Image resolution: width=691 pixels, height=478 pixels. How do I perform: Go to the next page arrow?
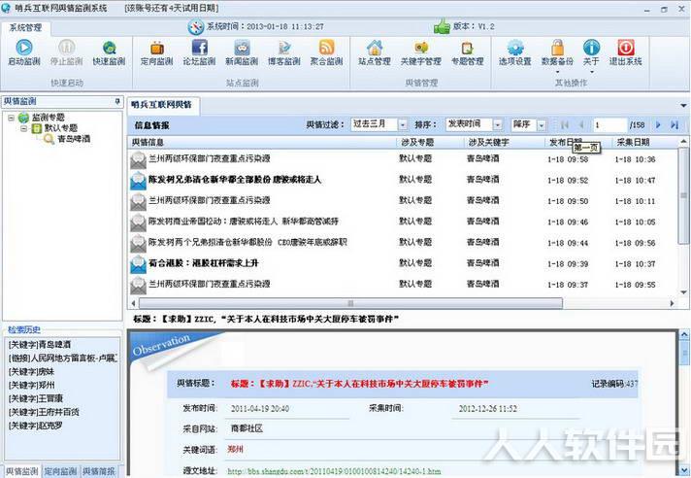(658, 125)
